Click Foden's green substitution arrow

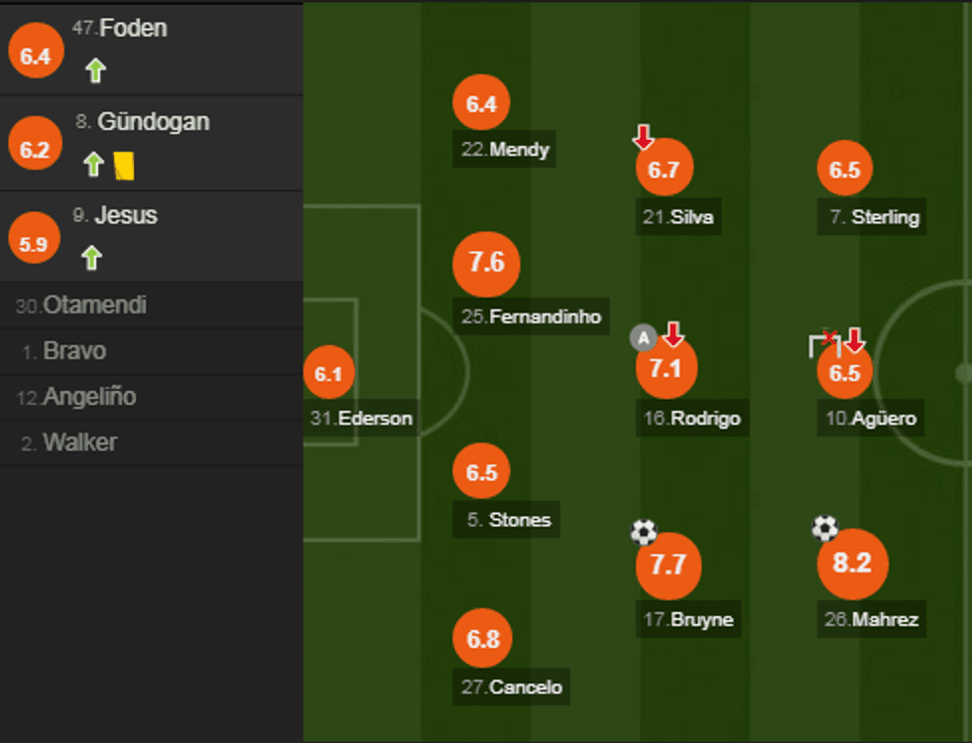(95, 70)
